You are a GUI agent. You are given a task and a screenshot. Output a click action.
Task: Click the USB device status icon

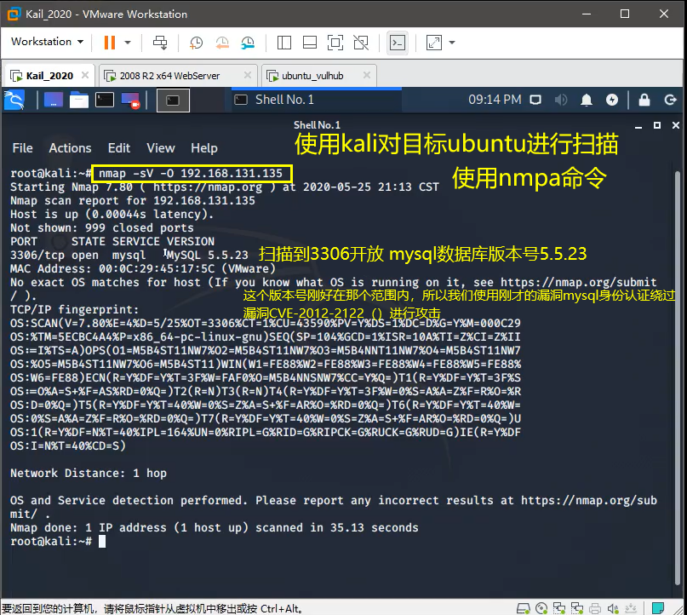click(x=631, y=608)
